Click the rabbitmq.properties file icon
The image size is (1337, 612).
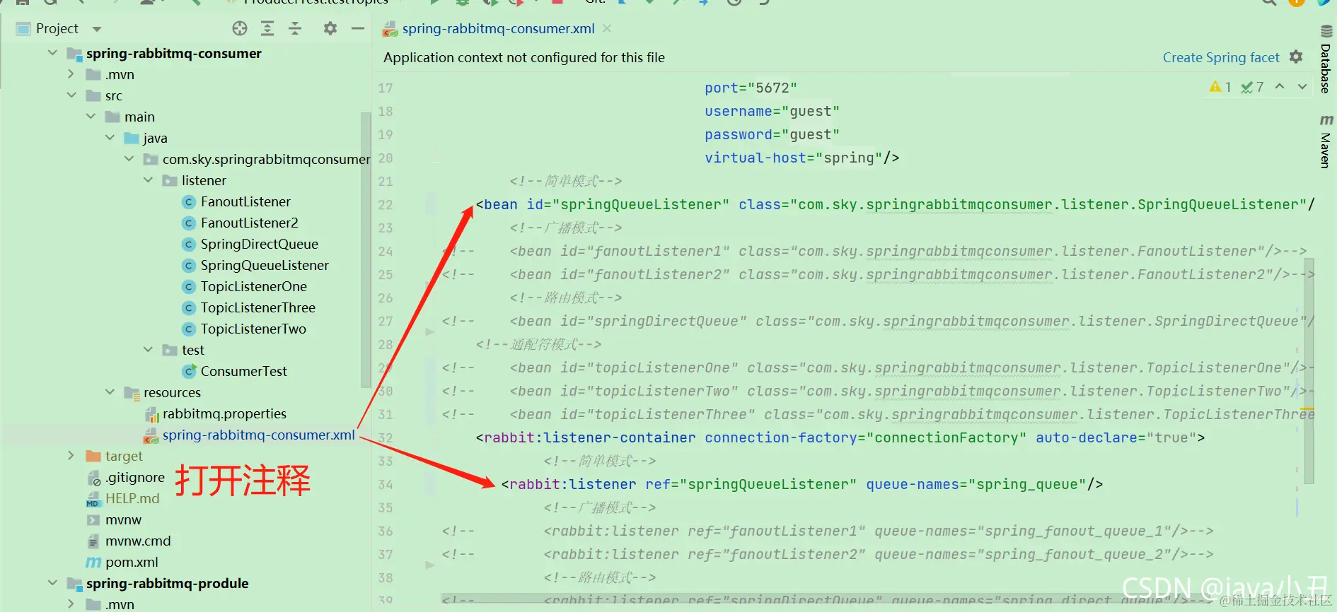tap(151, 414)
